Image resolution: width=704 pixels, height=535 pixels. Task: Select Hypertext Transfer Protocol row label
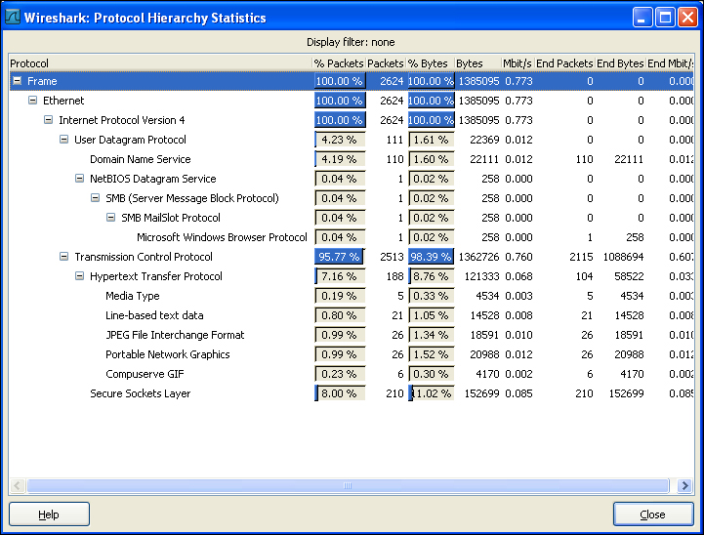(x=156, y=276)
